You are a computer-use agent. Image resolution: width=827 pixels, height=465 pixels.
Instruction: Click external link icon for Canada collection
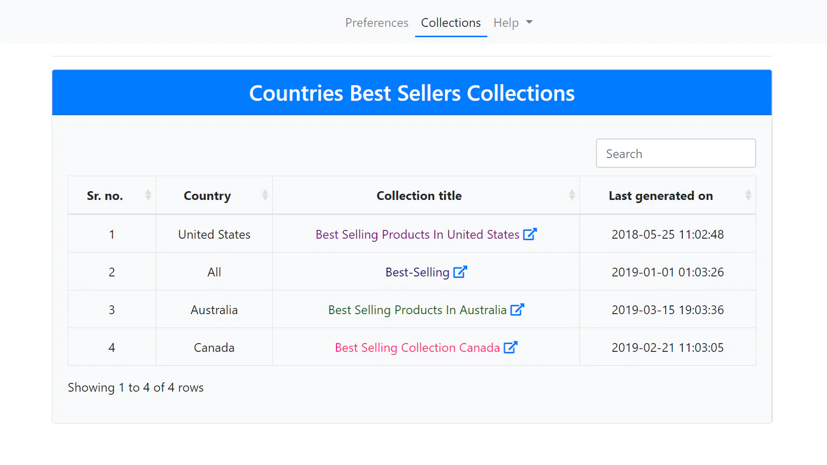510,347
